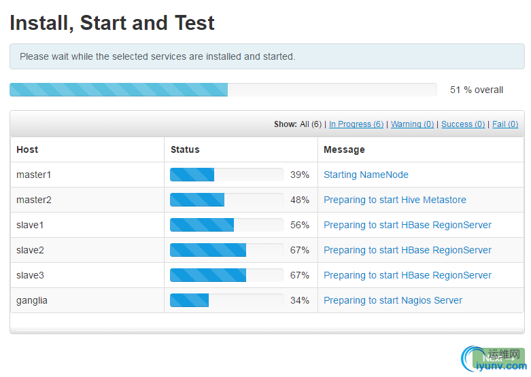Viewport: 531px width, 377px height.
Task: Click the ganglia progress bar
Action: coord(226,300)
